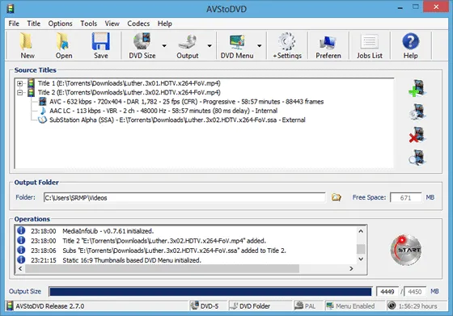Screen dimensions: 453x316
Task: Click the 4449 output size field
Action: (x=387, y=292)
